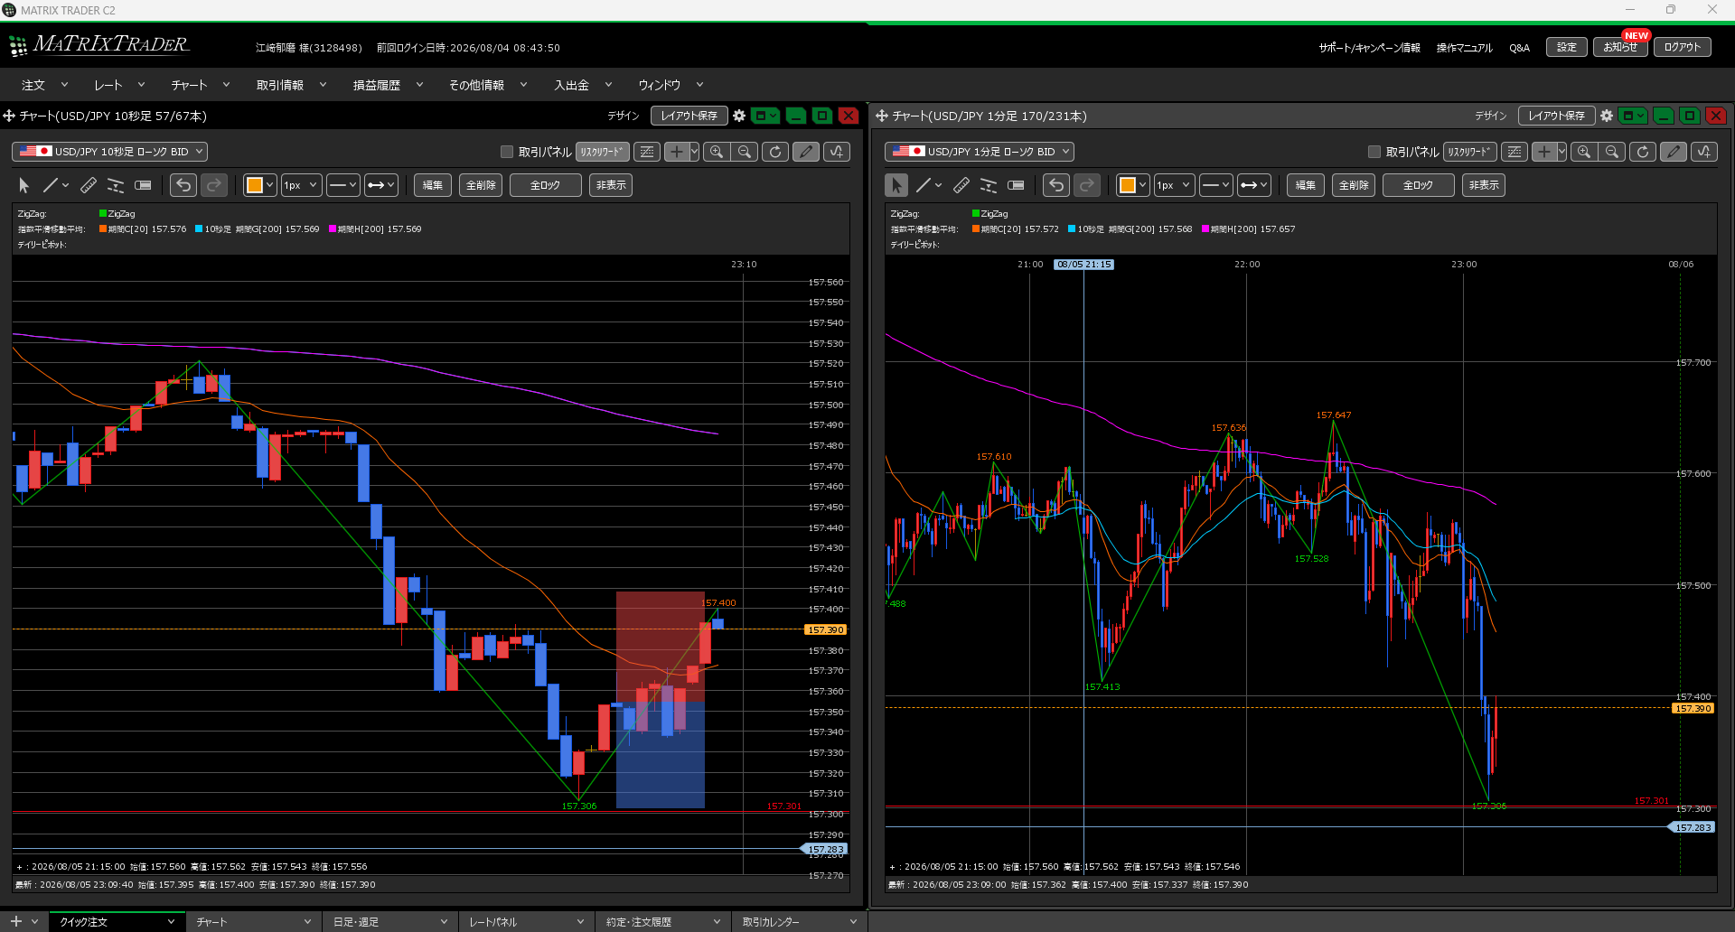This screenshot has height=932, width=1735.
Task: Select the Fibonacci lines tool in 1分足 chart
Action: (x=989, y=185)
